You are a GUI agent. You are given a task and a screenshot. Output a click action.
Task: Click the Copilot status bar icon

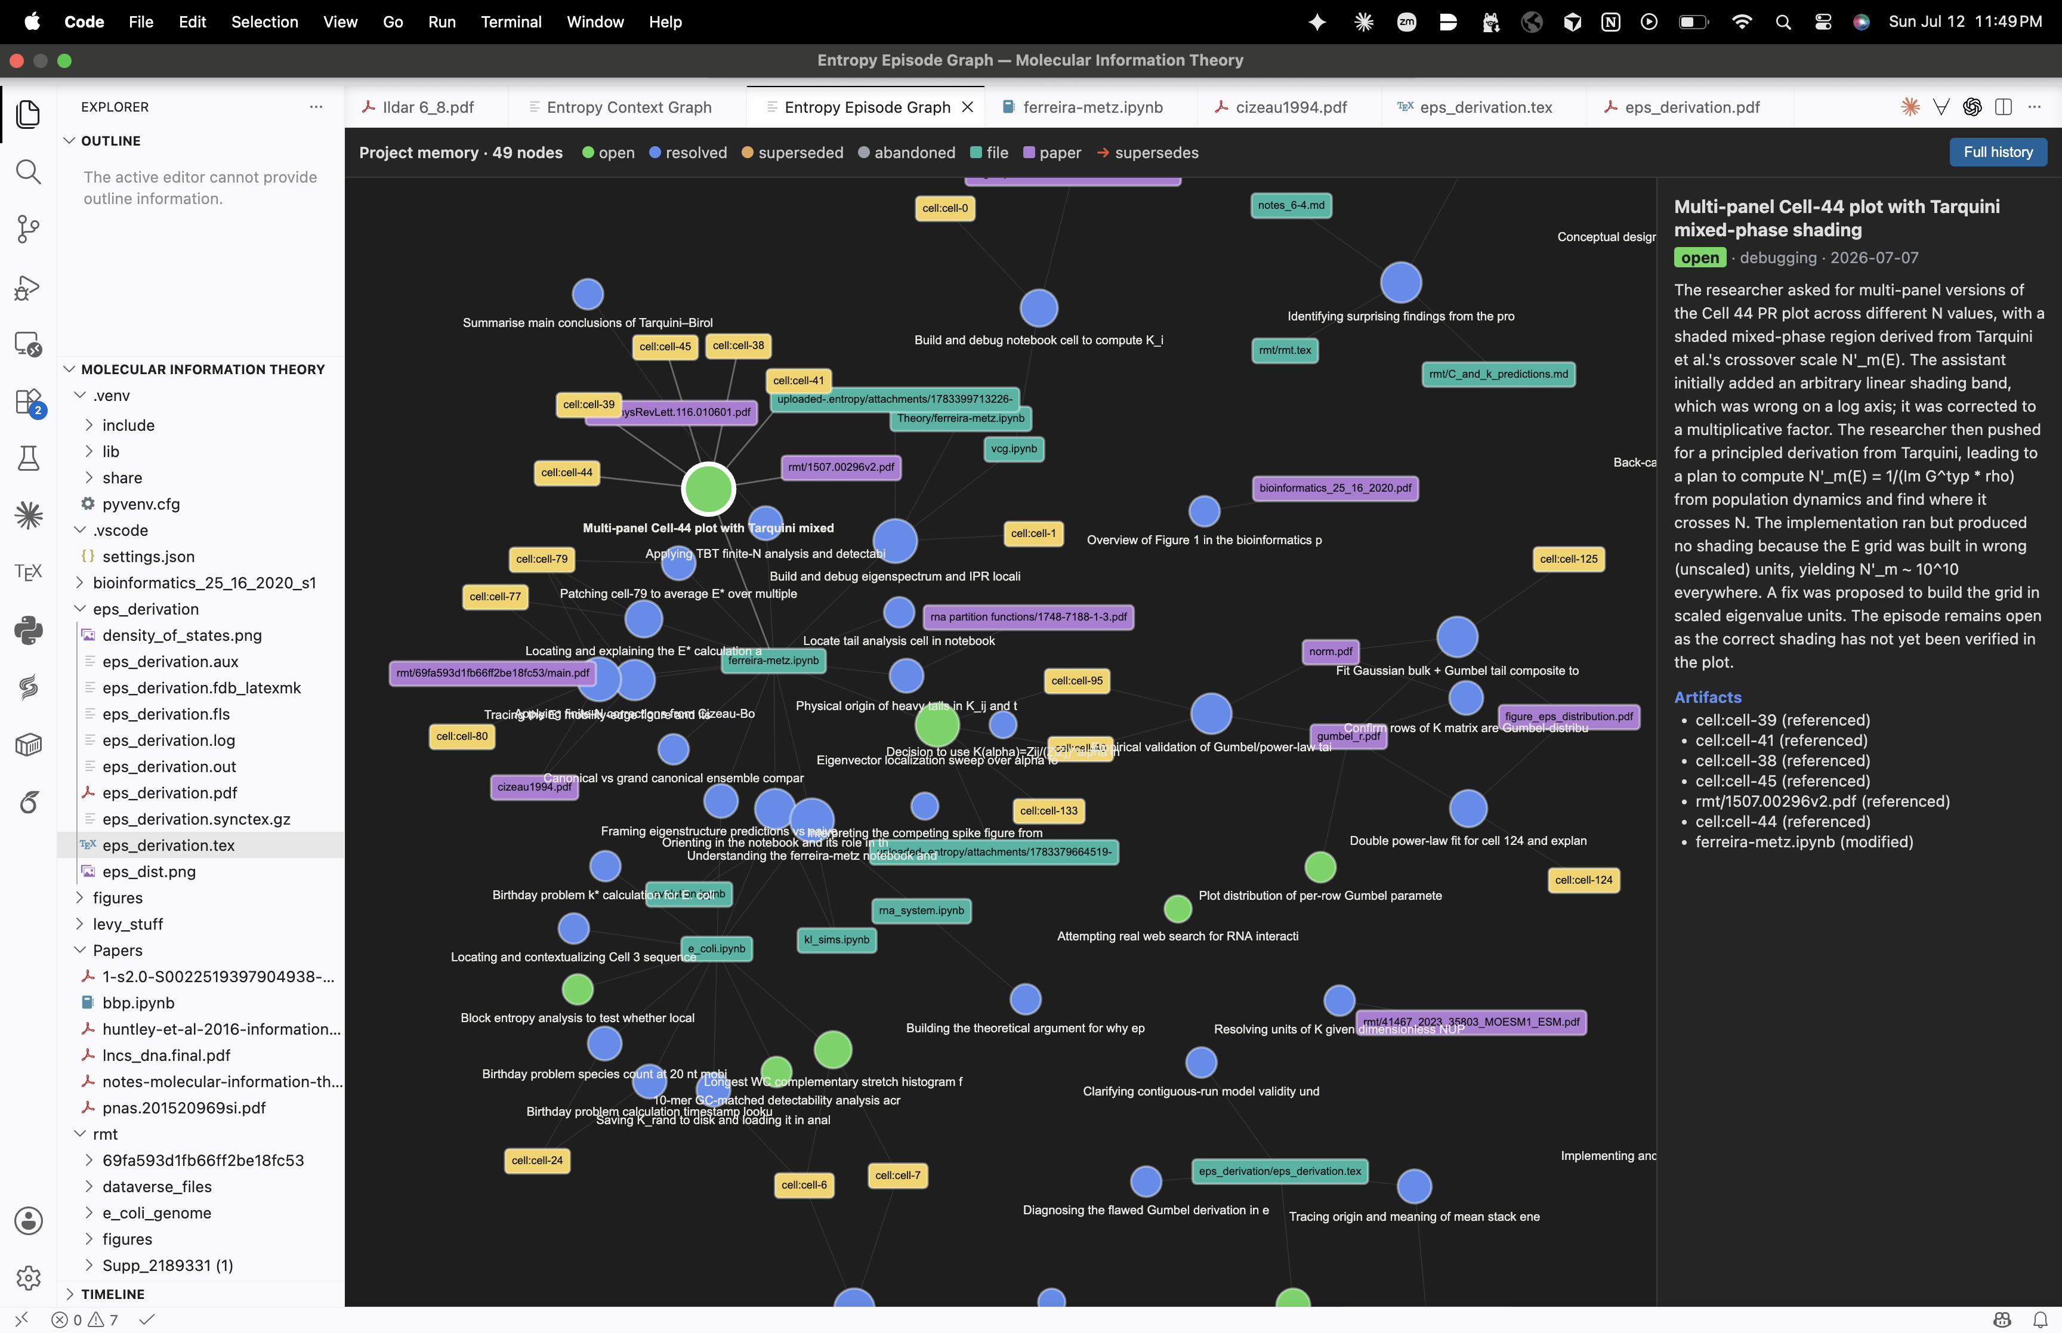tap(2001, 1320)
